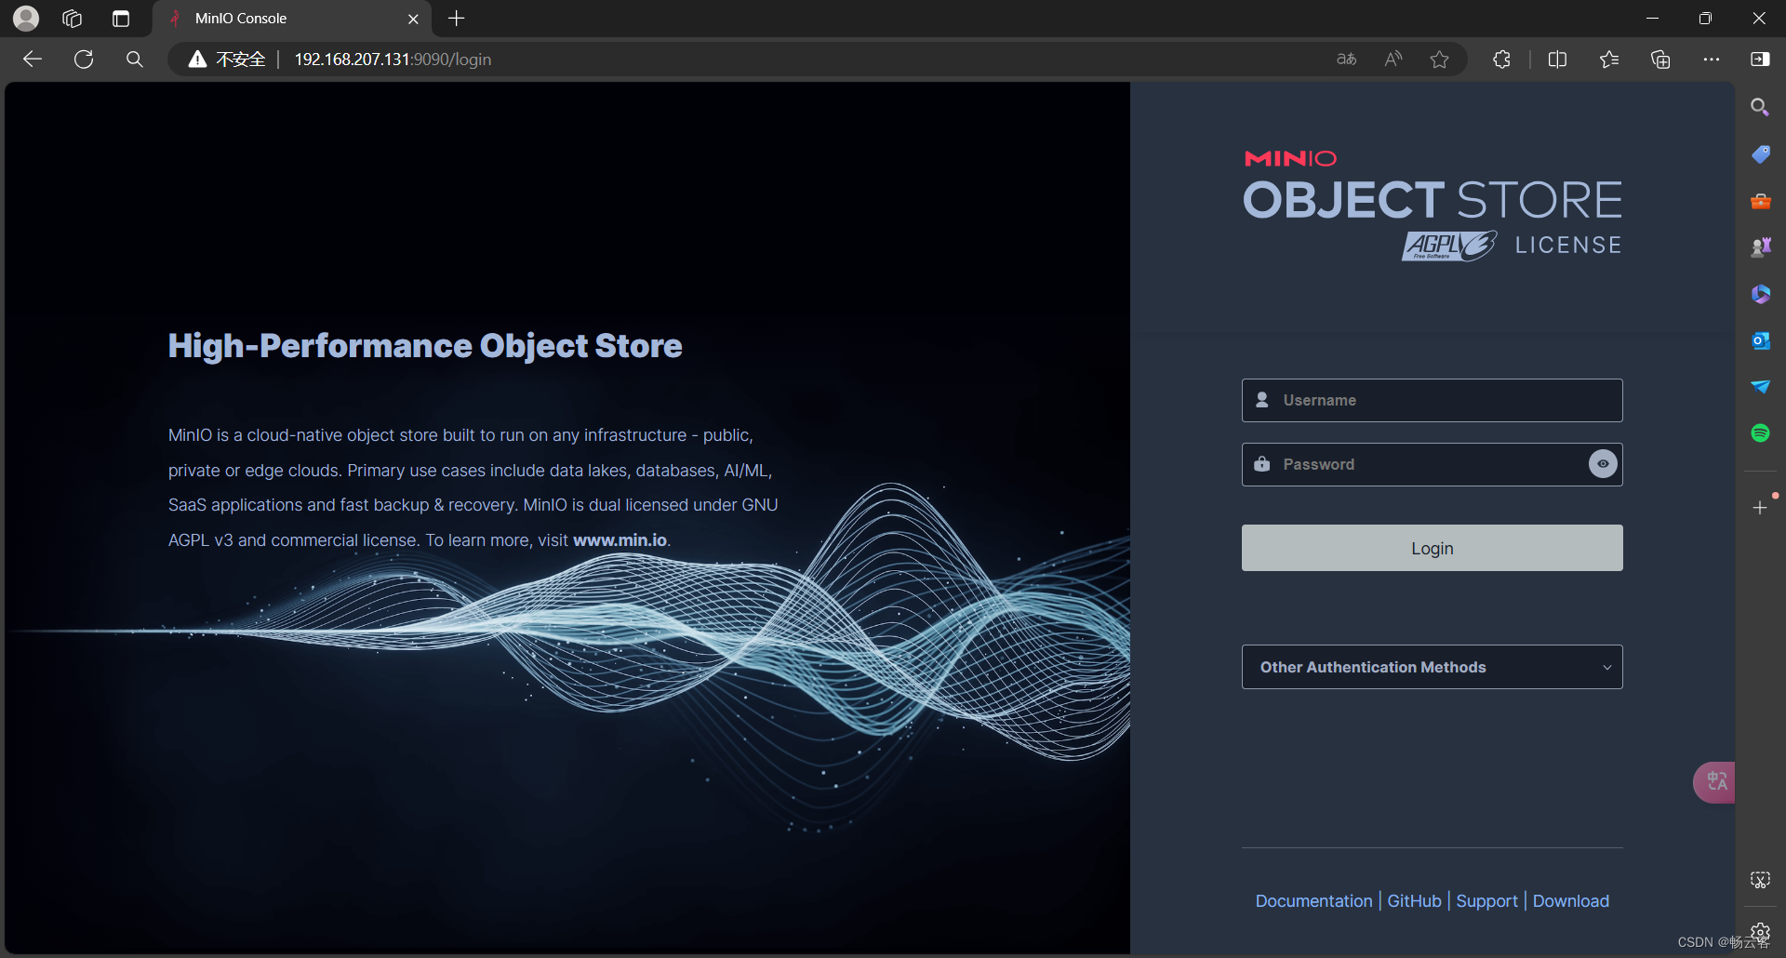Click the sidebar screenshot icon
Screen dimensions: 1786x958
point(1760,880)
